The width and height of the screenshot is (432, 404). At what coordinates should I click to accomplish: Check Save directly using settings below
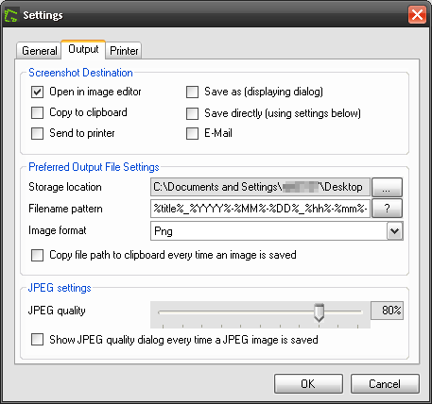tap(192, 113)
